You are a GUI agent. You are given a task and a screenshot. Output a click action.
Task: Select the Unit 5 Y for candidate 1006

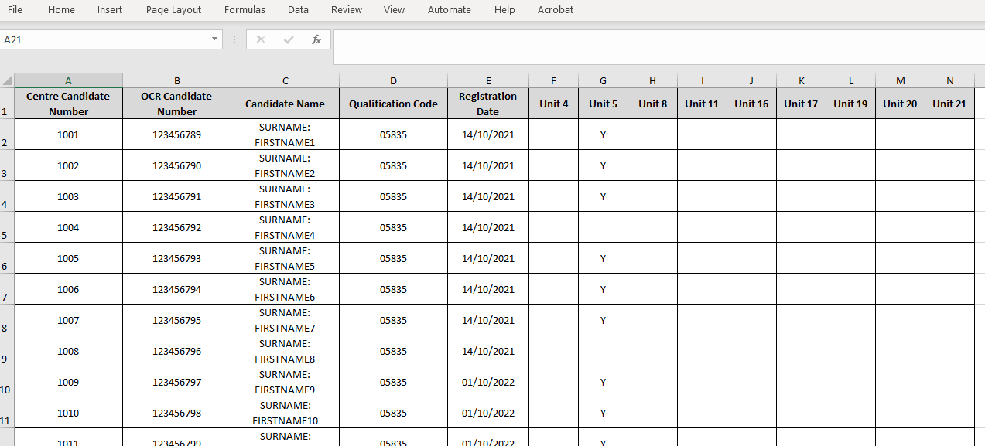point(603,289)
